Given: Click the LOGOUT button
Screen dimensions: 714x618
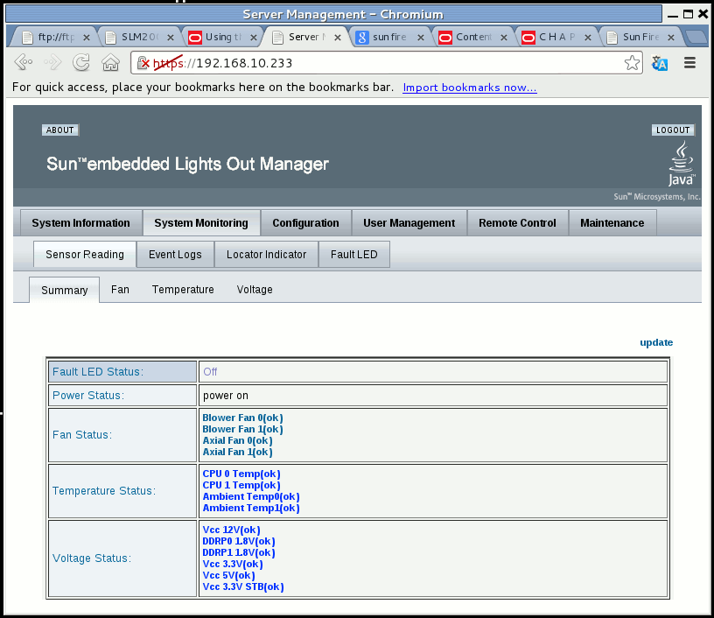Looking at the screenshot, I should point(673,130).
